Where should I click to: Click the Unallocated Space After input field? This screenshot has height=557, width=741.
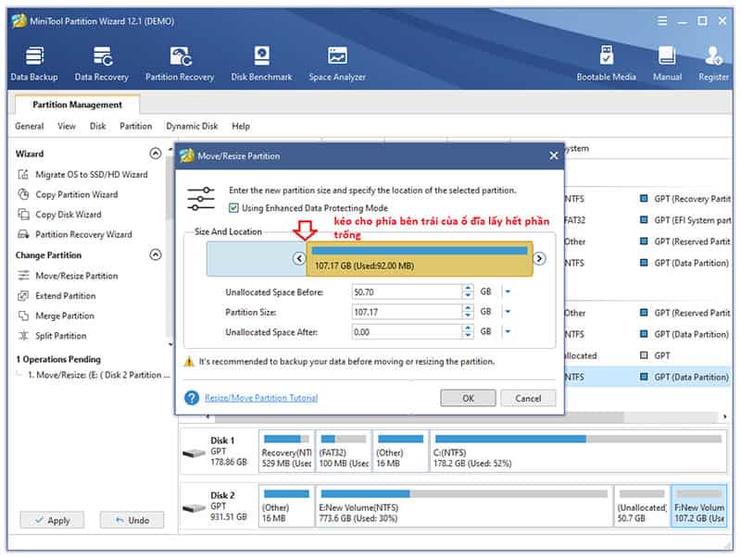406,331
